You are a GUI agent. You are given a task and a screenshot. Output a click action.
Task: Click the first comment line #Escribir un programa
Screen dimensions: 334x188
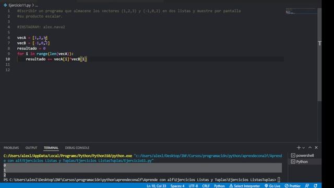(129, 11)
